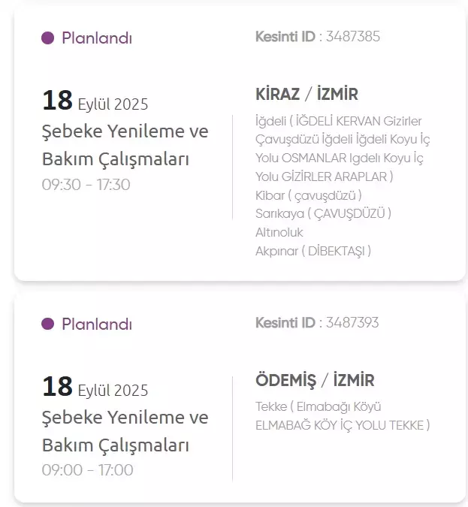Click the Altınoluk neighborhood entry
The image size is (468, 507).
pyautogui.click(x=279, y=232)
